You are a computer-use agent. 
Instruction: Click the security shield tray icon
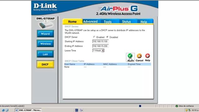click(x=186, y=110)
